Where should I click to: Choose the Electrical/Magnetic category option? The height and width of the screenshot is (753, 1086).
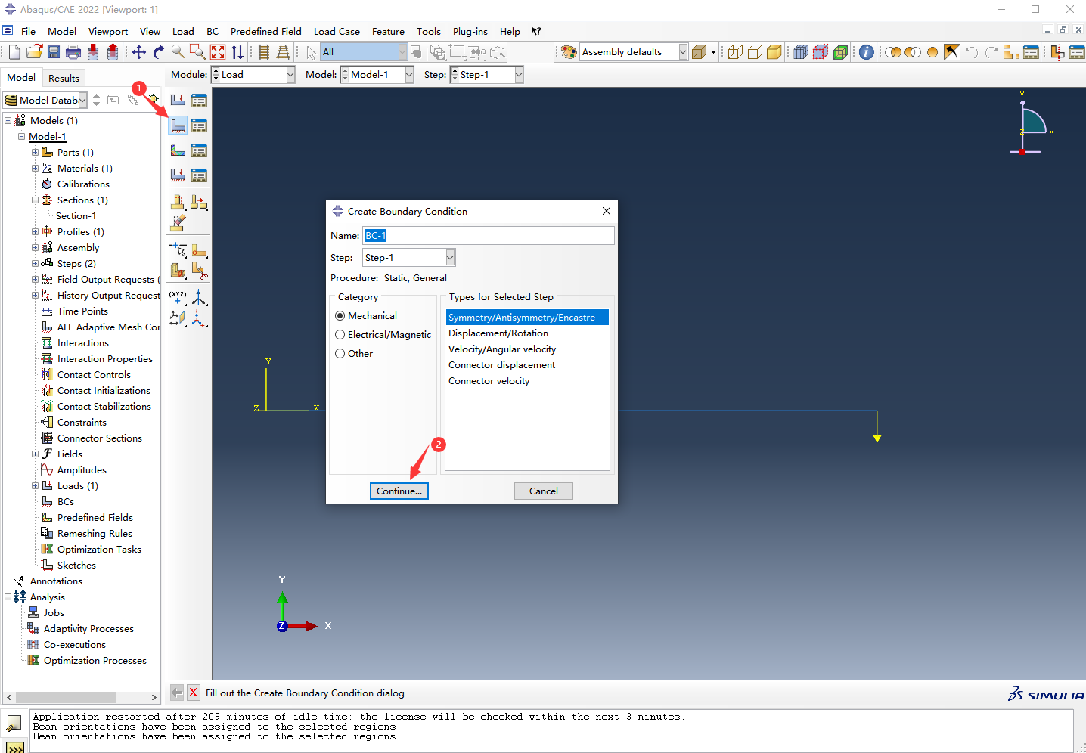(x=340, y=335)
